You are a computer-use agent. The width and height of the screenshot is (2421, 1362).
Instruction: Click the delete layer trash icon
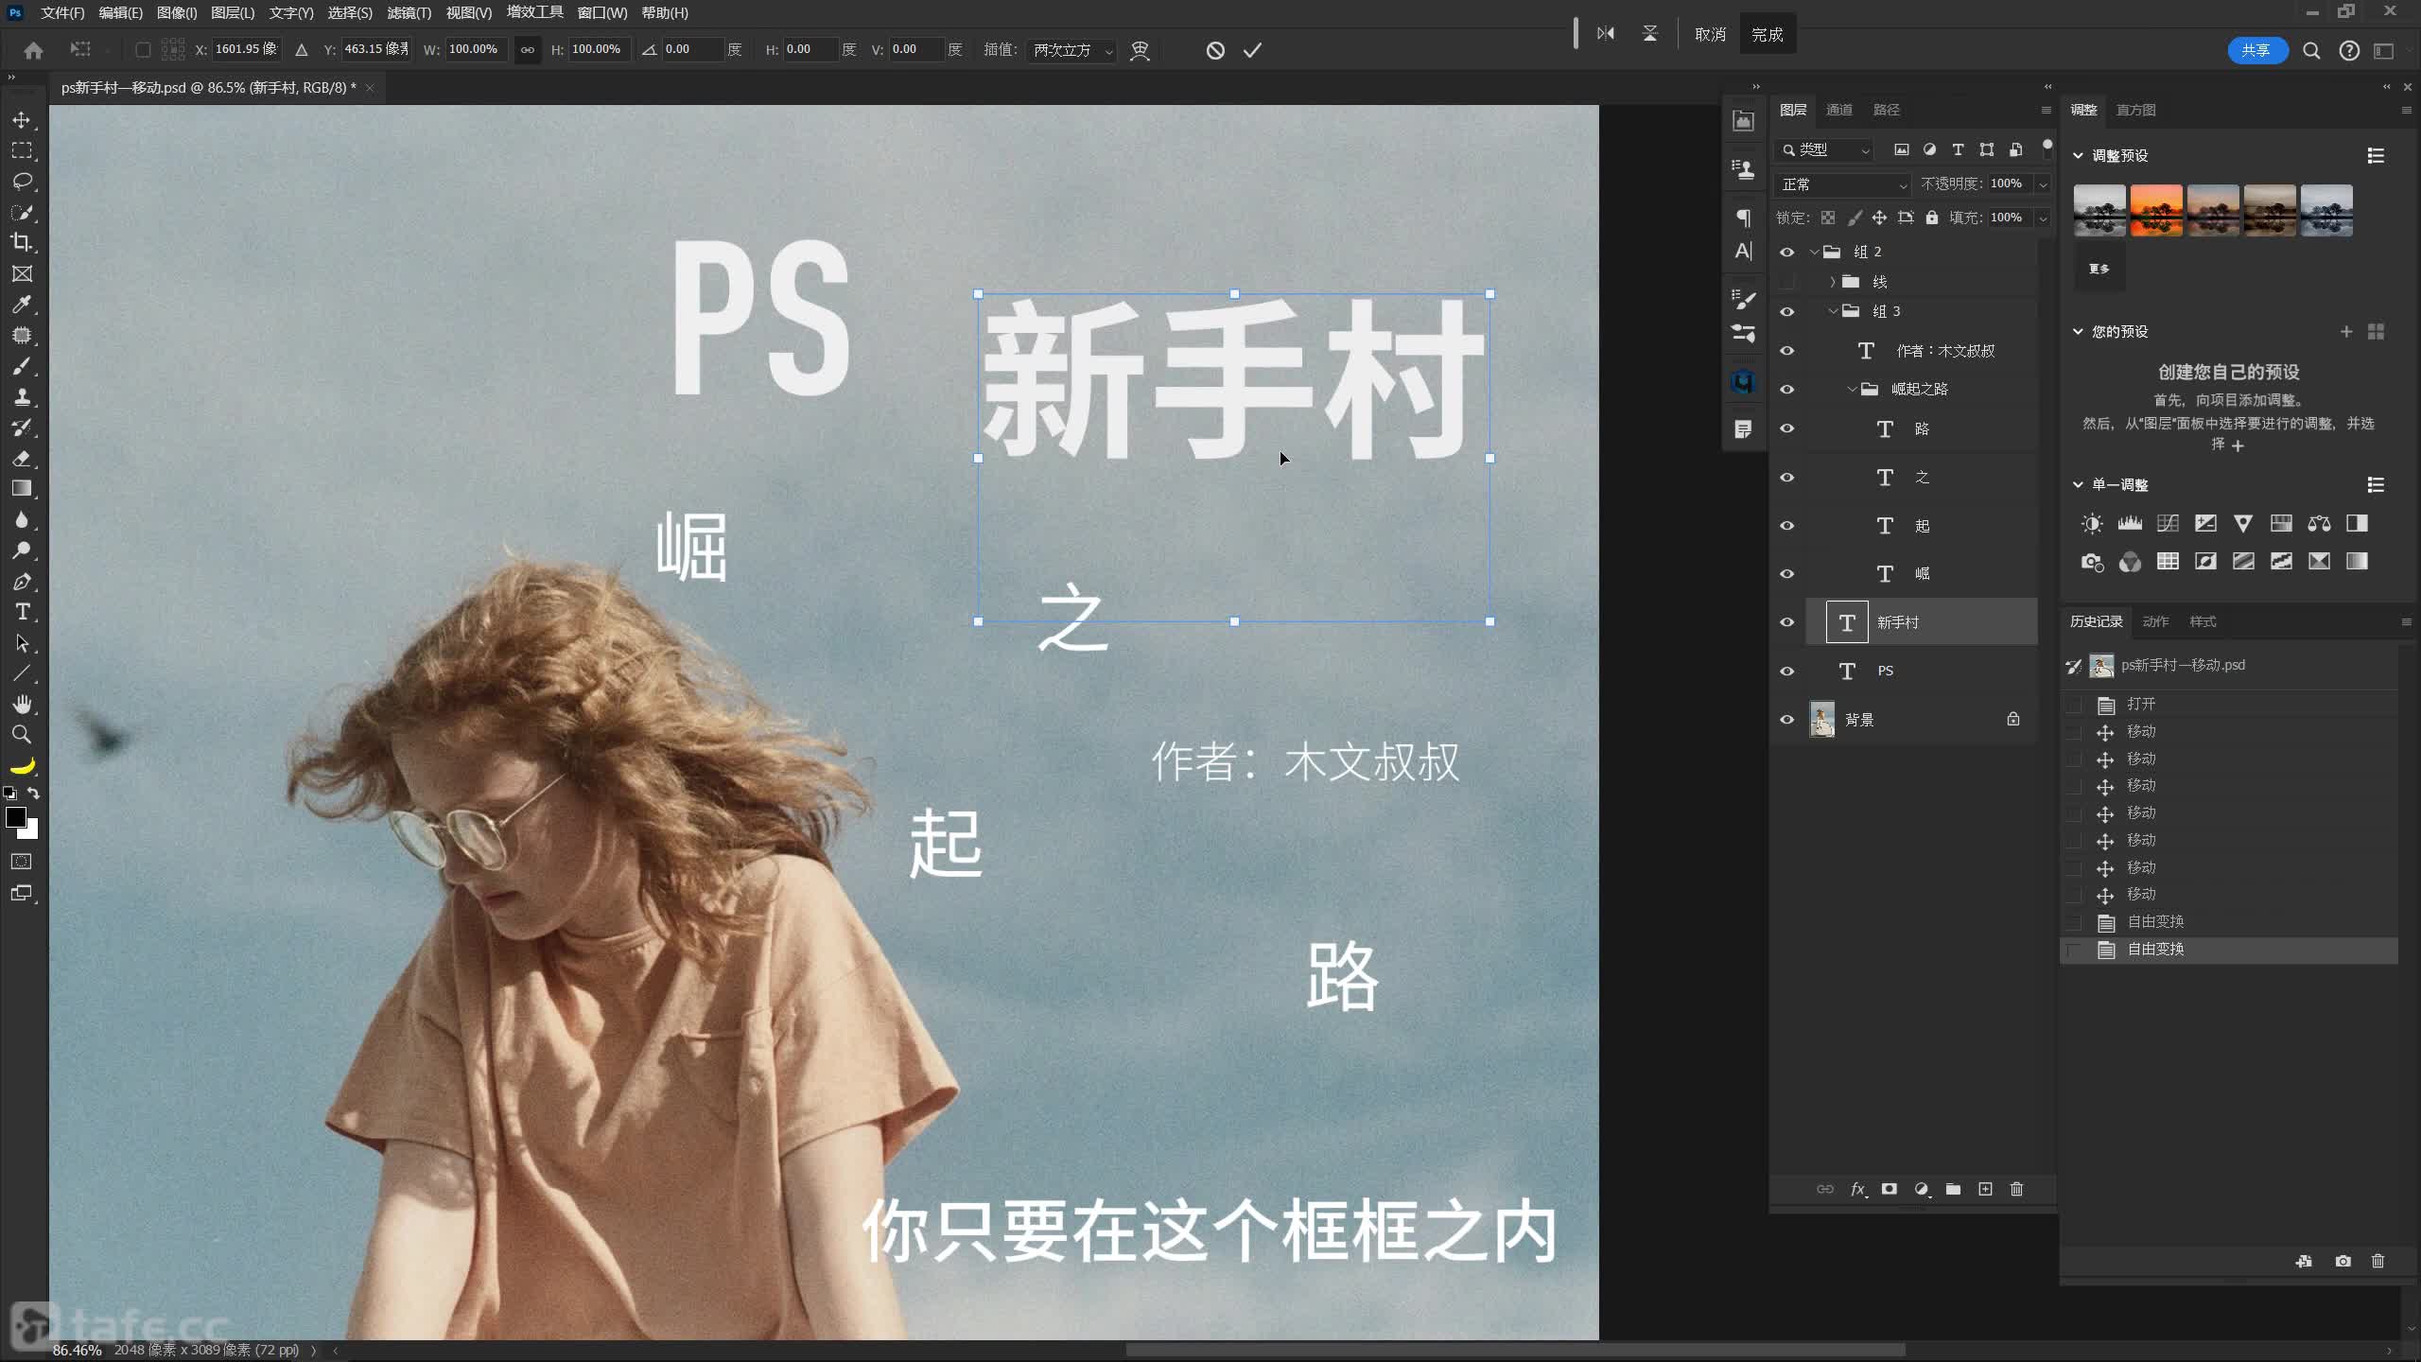tap(2016, 1189)
